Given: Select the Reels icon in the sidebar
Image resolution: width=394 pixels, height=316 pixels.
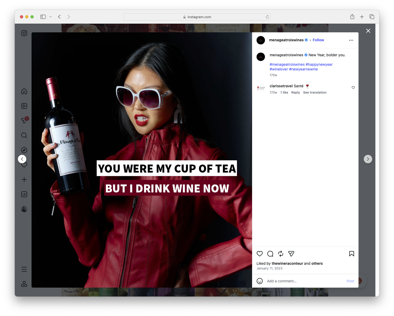Looking at the screenshot, I should [24, 106].
